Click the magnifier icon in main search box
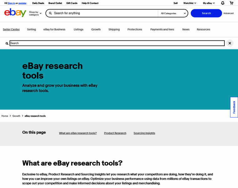The image size is (238, 188). tap(50, 13)
